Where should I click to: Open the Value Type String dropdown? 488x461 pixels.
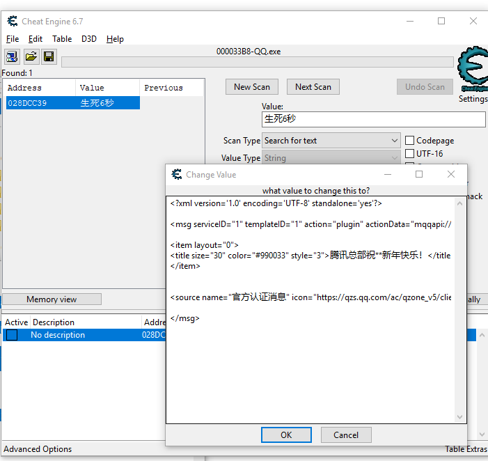tap(331, 158)
